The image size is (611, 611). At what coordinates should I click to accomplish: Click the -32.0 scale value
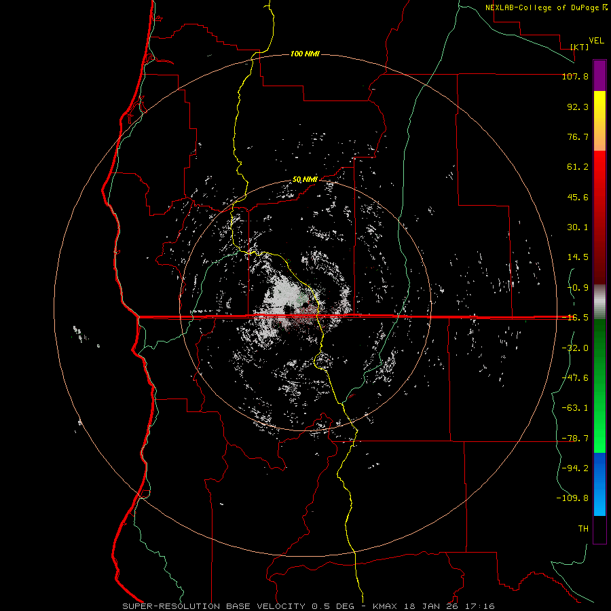[575, 348]
